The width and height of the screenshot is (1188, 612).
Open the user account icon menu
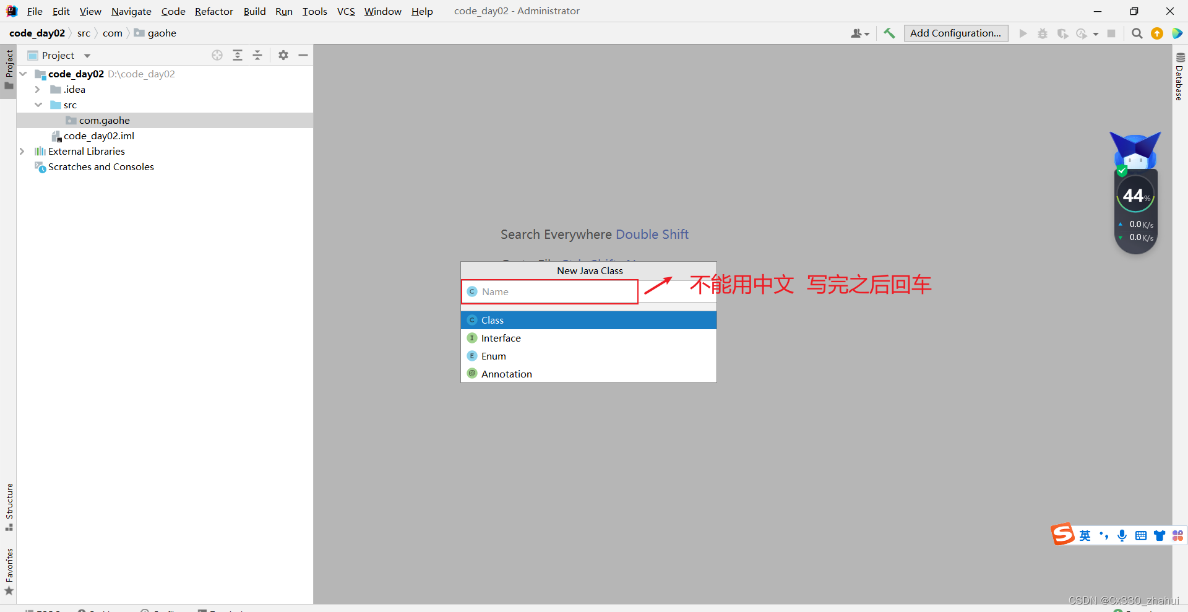tap(859, 33)
